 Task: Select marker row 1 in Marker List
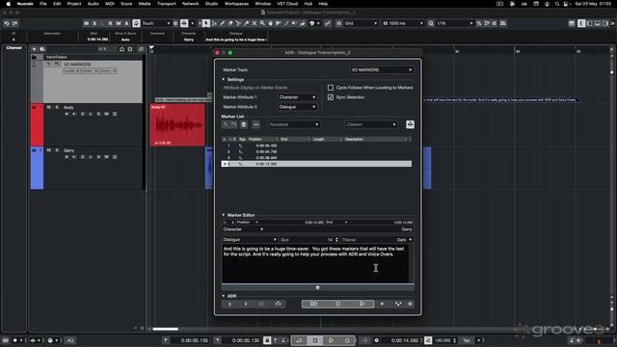coord(316,146)
